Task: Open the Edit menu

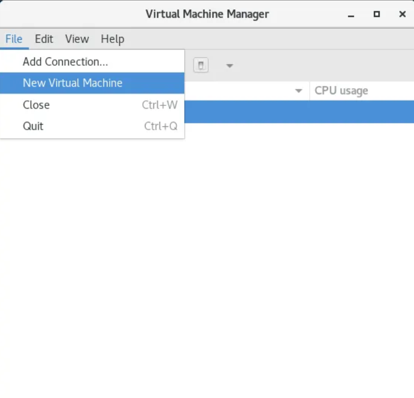Action: [44, 39]
